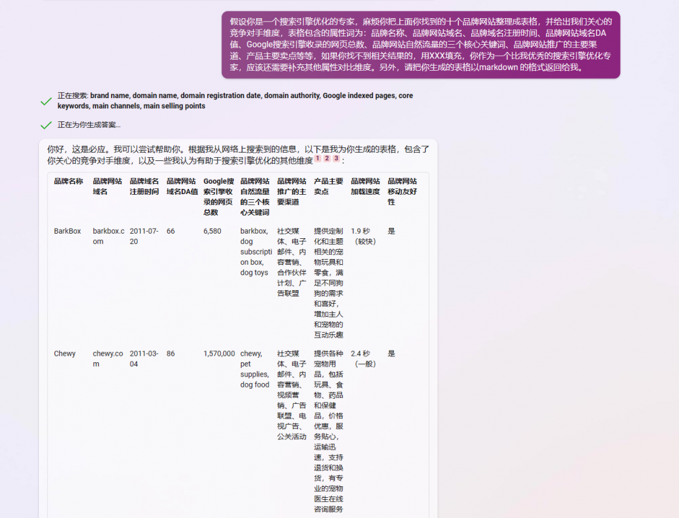The height and width of the screenshot is (518, 679).
Task: Select the Chewy promotion channels cell
Action: (292, 395)
